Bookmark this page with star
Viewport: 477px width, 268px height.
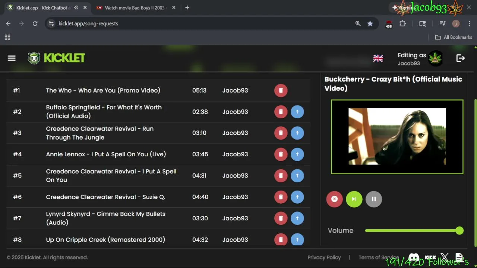[370, 23]
